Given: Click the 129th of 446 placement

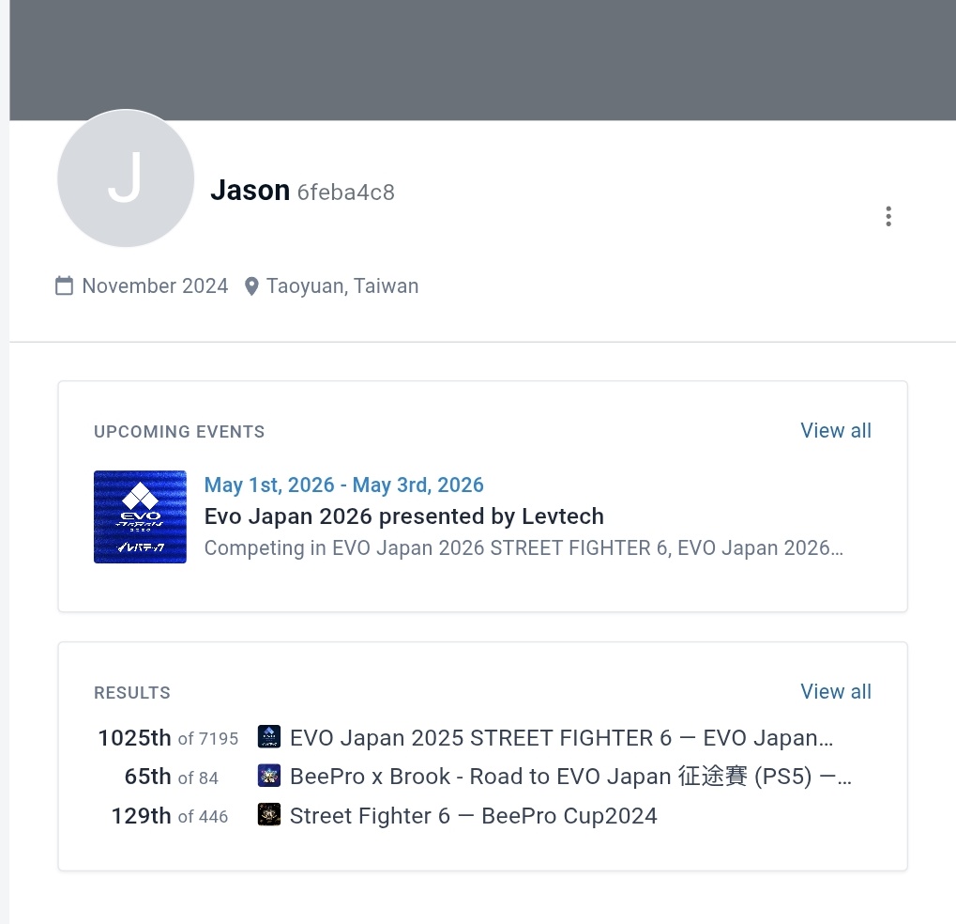Looking at the screenshot, I should (170, 815).
